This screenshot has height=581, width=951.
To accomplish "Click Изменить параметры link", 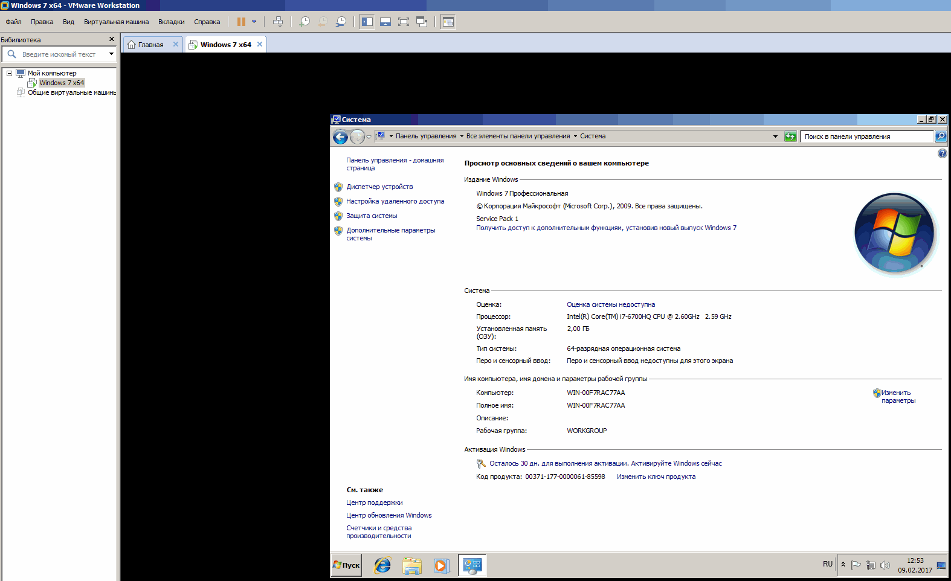I will tap(898, 397).
